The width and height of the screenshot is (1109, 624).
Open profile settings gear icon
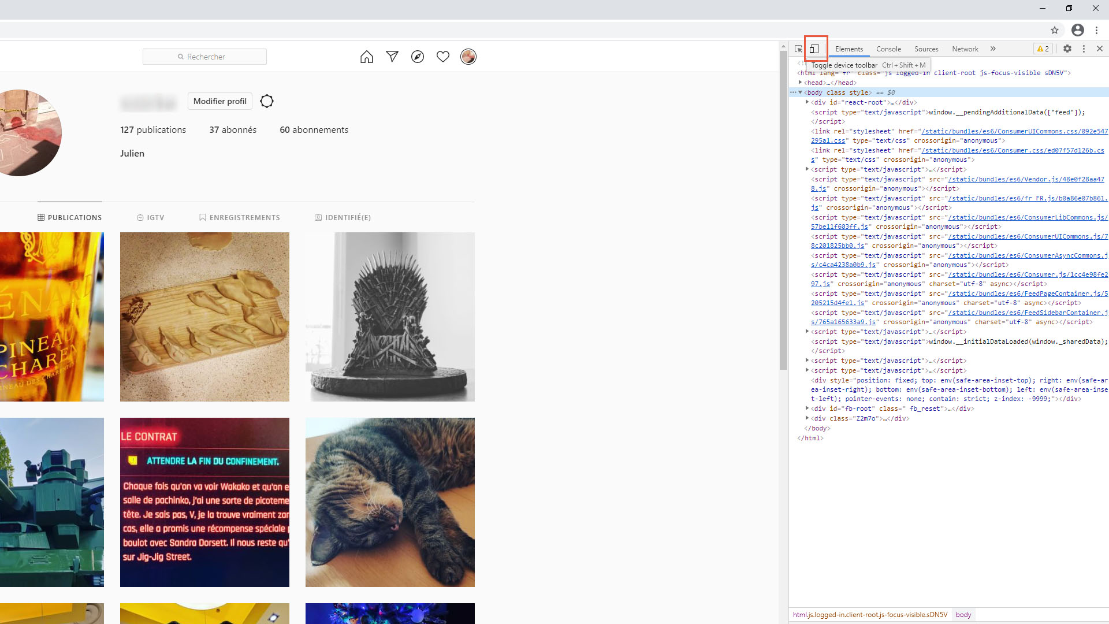266,101
